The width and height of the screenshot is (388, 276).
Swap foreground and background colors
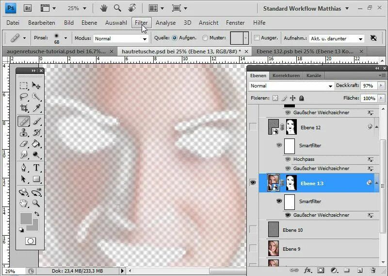tap(37, 213)
